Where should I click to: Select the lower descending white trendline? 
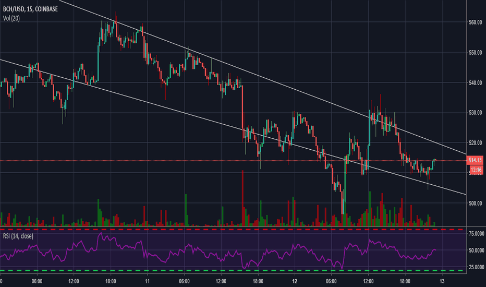(233, 127)
